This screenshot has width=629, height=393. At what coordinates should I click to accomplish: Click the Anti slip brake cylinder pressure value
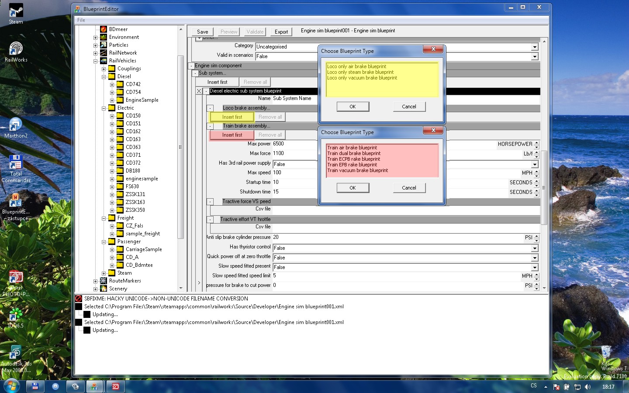coord(397,237)
